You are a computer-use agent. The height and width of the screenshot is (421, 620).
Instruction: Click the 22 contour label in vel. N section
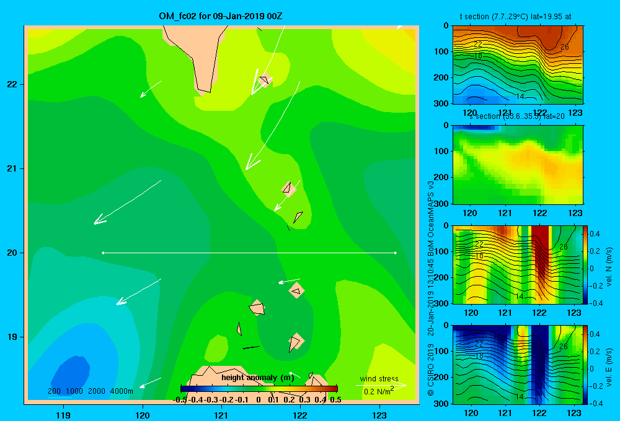(x=479, y=244)
